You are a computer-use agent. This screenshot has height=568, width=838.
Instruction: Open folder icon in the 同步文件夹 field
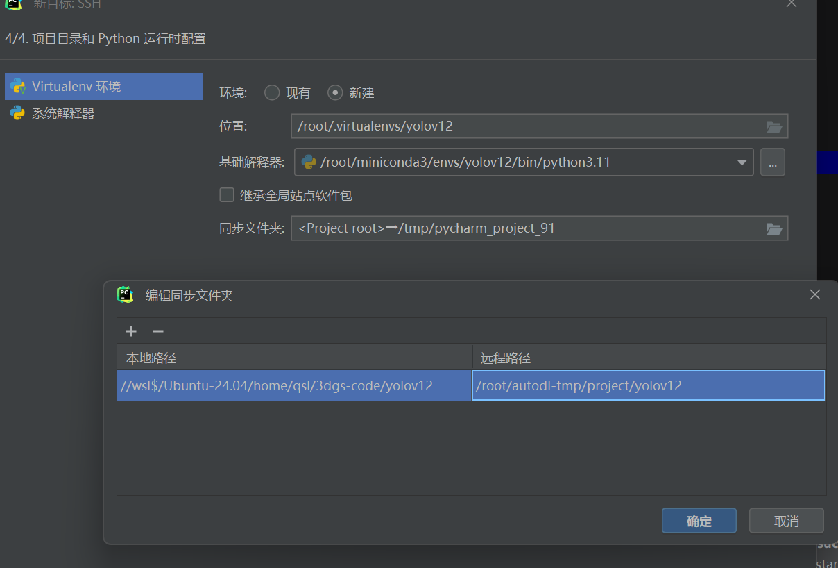tap(774, 228)
